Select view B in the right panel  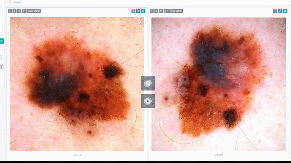tap(156, 11)
